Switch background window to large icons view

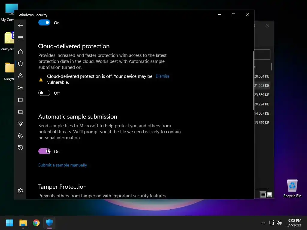(x=270, y=195)
